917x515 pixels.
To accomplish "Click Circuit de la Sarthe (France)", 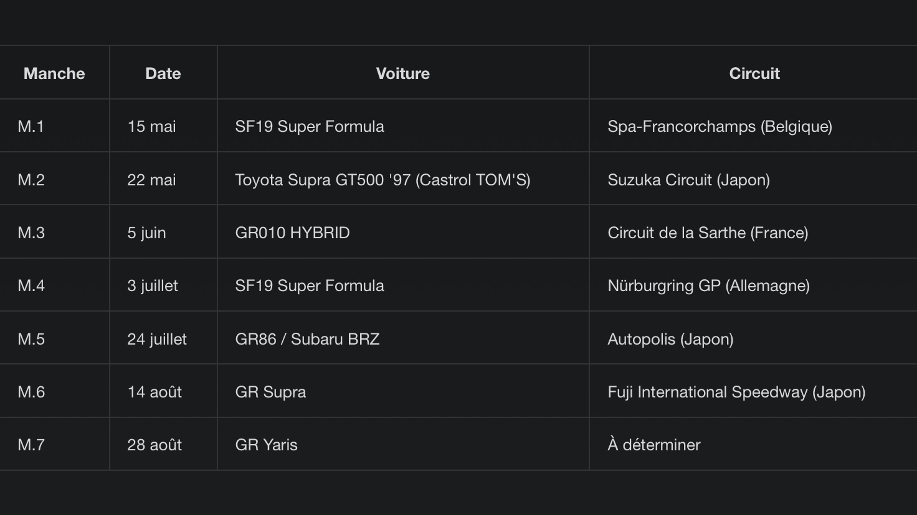I will (753, 233).
